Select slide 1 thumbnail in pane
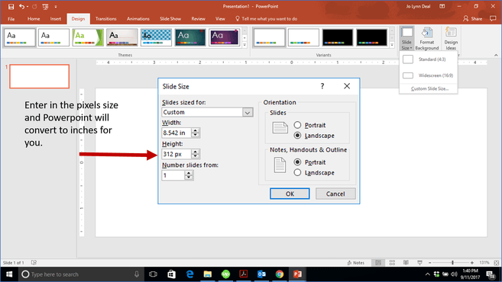This screenshot has width=502, height=282. (40, 76)
